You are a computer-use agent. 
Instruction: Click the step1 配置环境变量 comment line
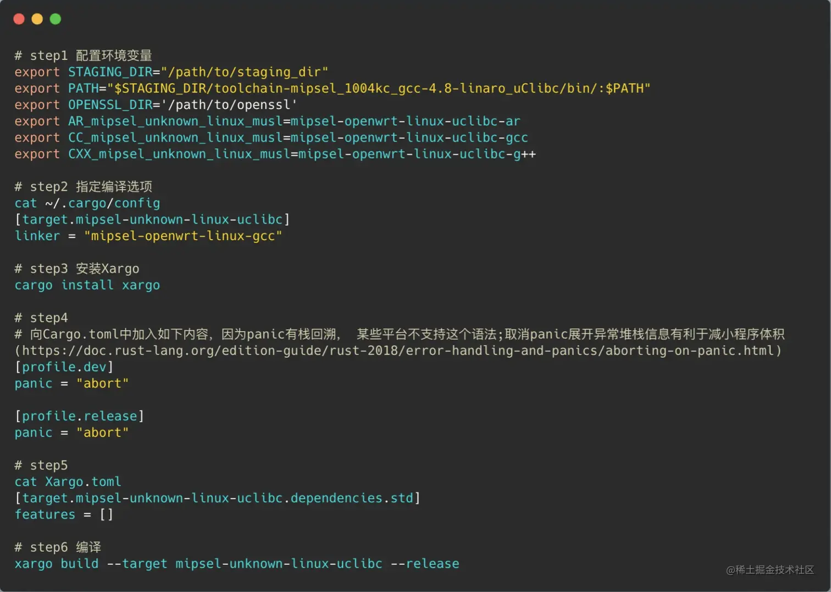(x=84, y=56)
